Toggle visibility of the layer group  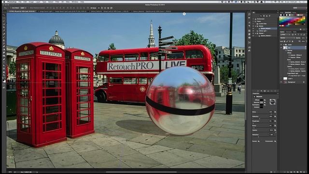click(x=281, y=44)
